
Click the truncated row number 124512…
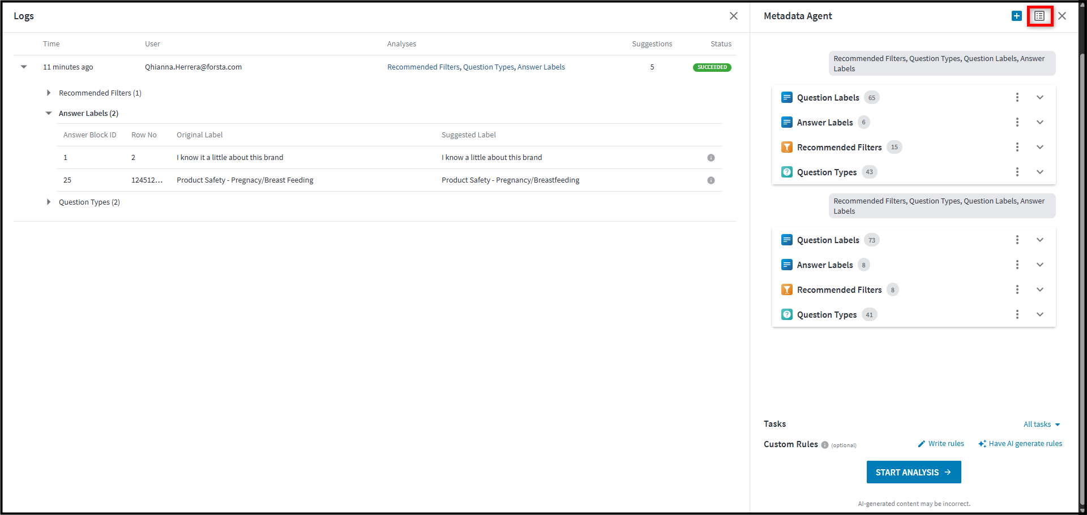[x=147, y=180]
